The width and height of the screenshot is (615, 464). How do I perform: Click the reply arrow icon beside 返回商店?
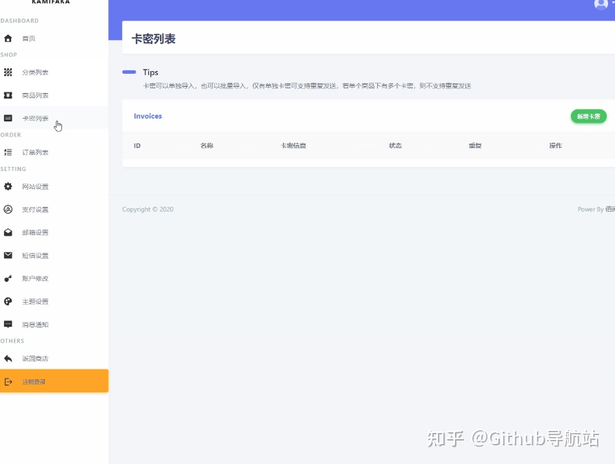[8, 359]
